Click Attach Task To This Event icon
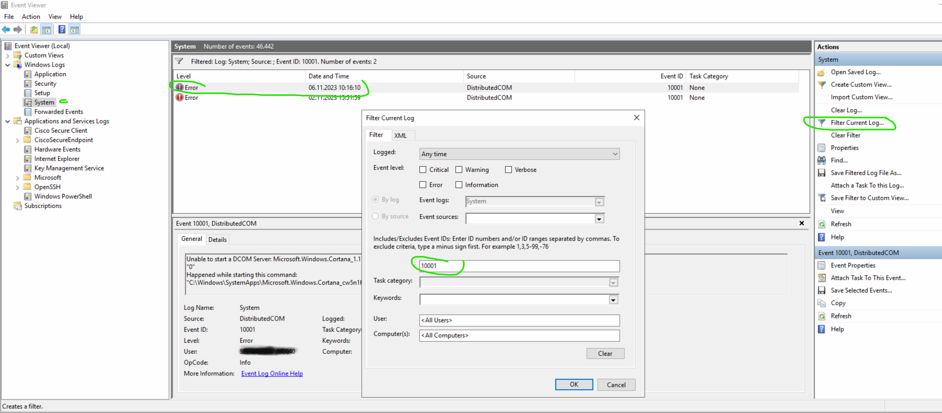This screenshot has width=942, height=413. coord(821,278)
